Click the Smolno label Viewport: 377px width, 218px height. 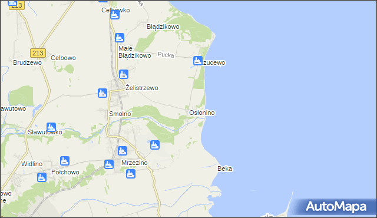tap(120, 114)
